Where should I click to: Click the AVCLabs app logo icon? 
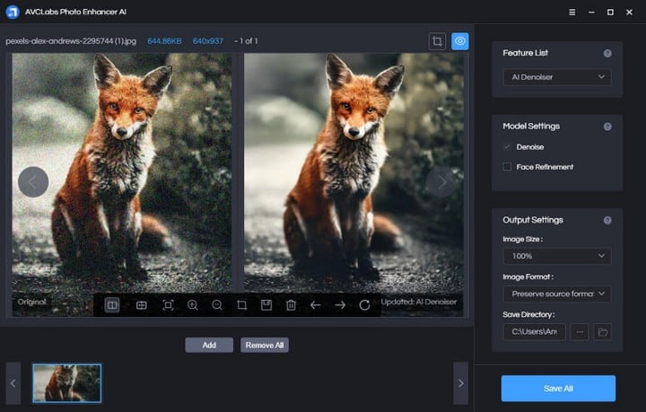(13, 12)
